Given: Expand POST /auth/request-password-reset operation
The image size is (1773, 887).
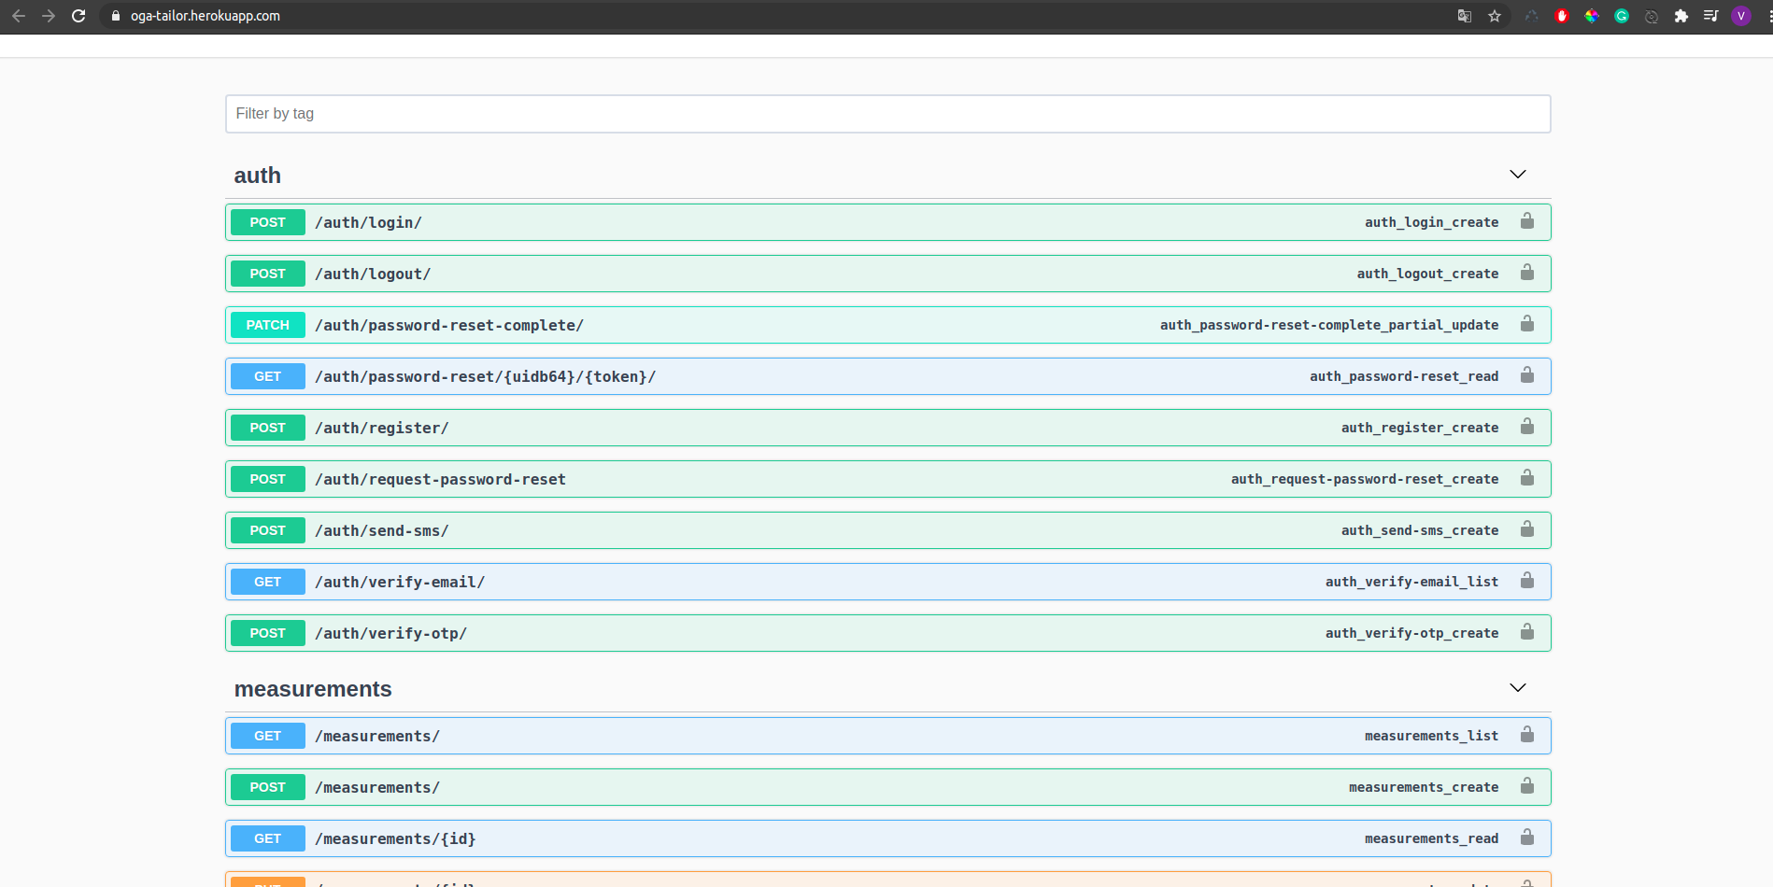Looking at the screenshot, I should [x=887, y=479].
